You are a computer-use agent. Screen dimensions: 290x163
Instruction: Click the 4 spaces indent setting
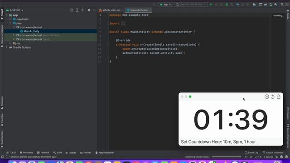point(268,157)
